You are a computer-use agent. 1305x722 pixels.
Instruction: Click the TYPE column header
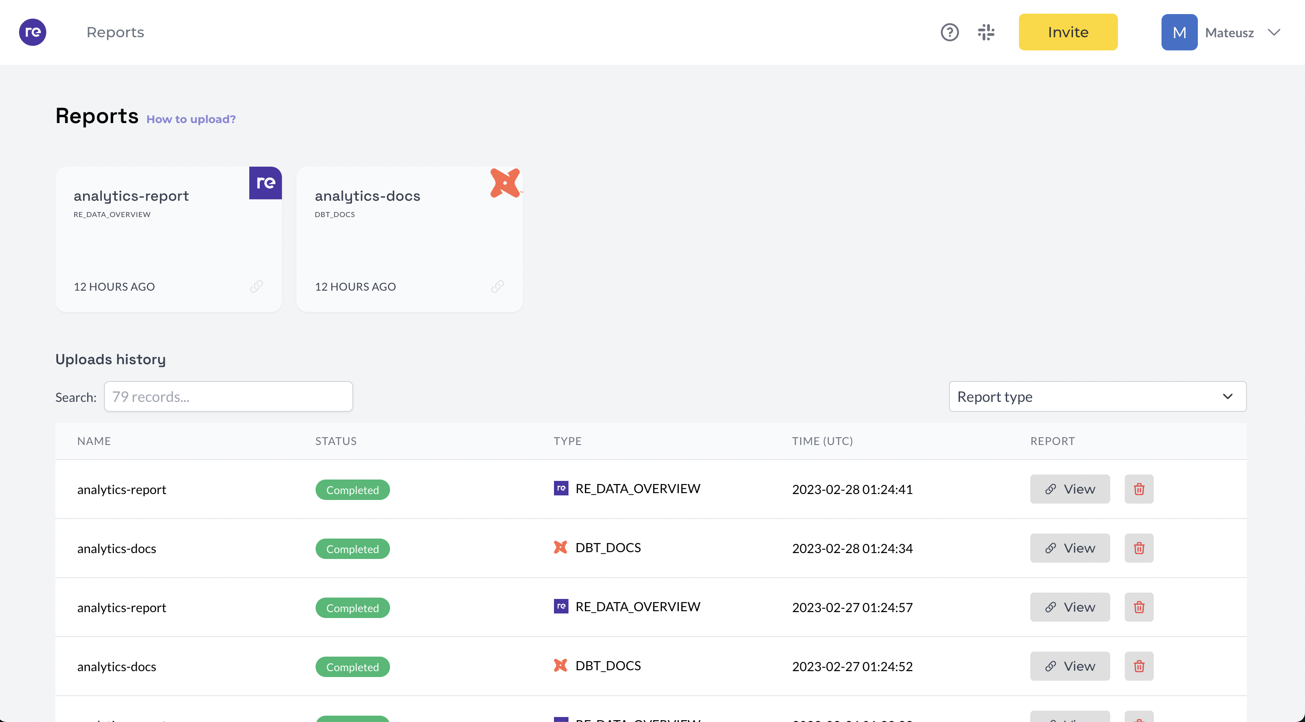(x=568, y=441)
